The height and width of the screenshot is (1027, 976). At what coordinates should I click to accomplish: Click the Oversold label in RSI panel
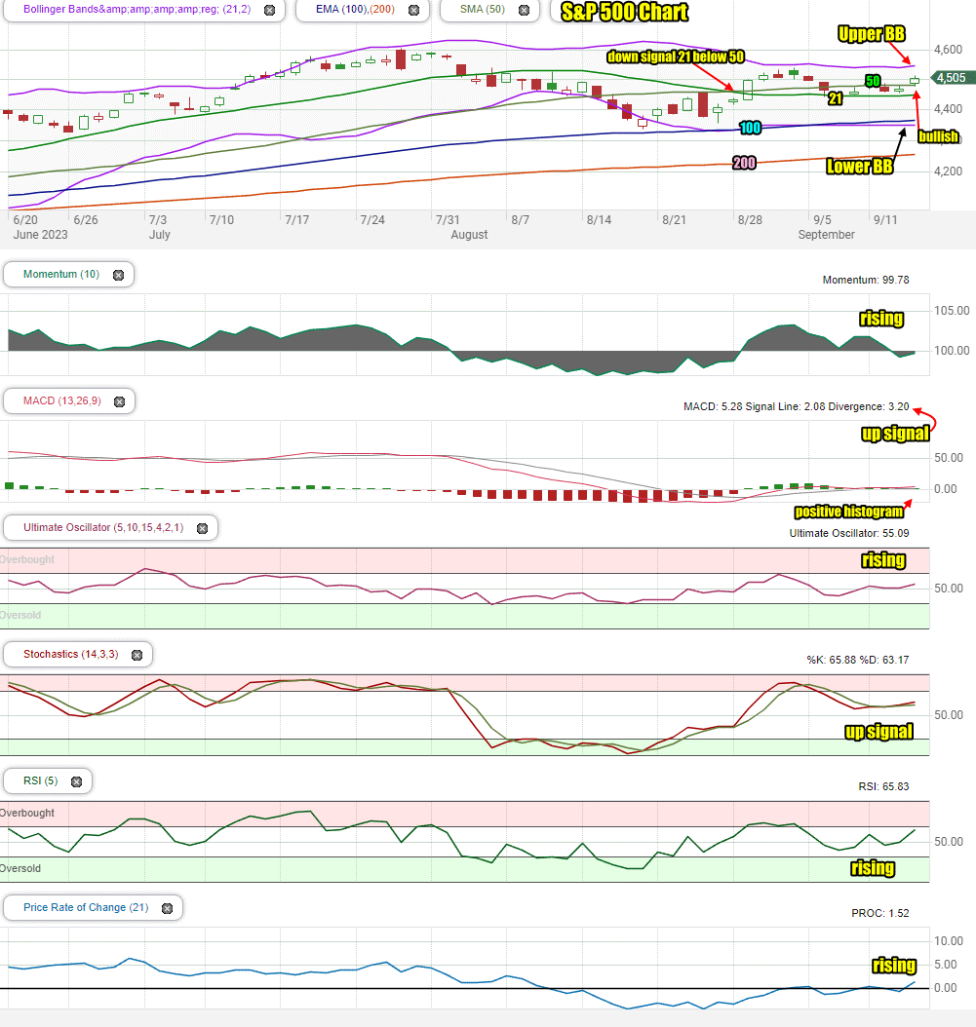pos(20,868)
